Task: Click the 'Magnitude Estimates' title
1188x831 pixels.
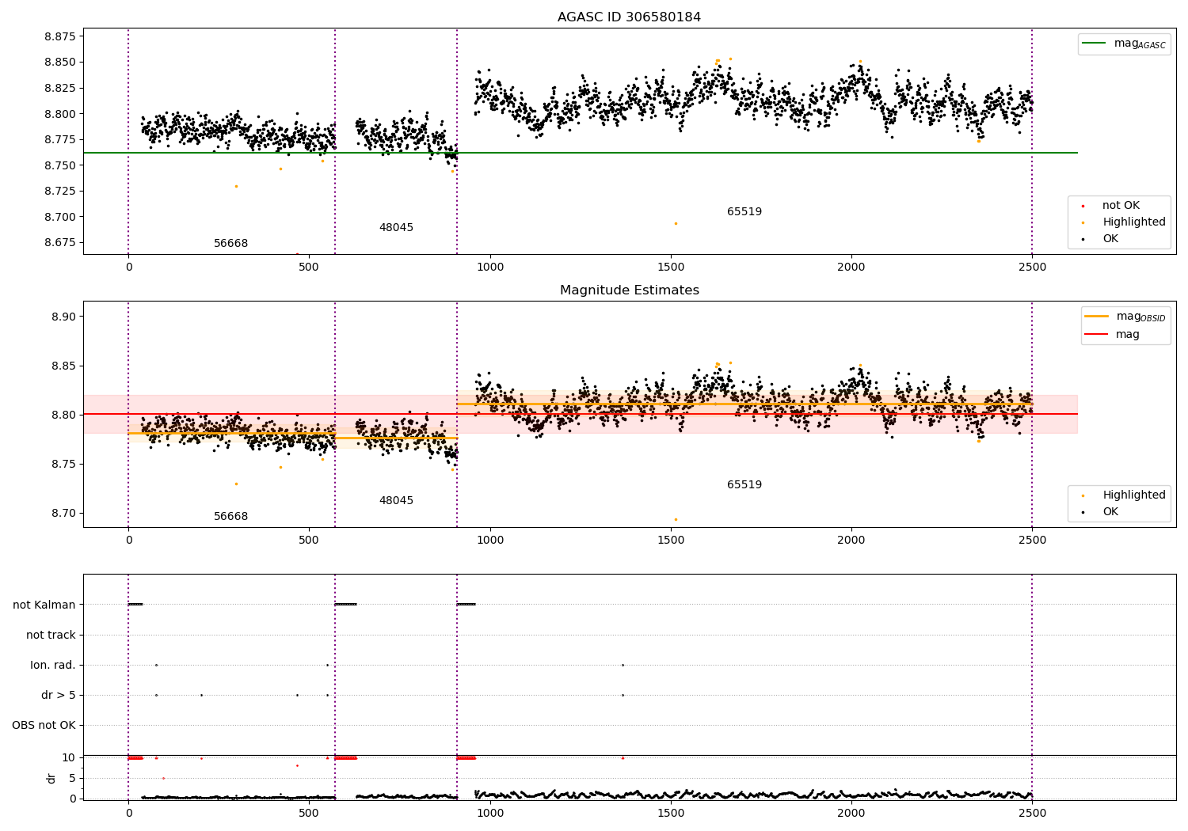Action: pyautogui.click(x=629, y=290)
